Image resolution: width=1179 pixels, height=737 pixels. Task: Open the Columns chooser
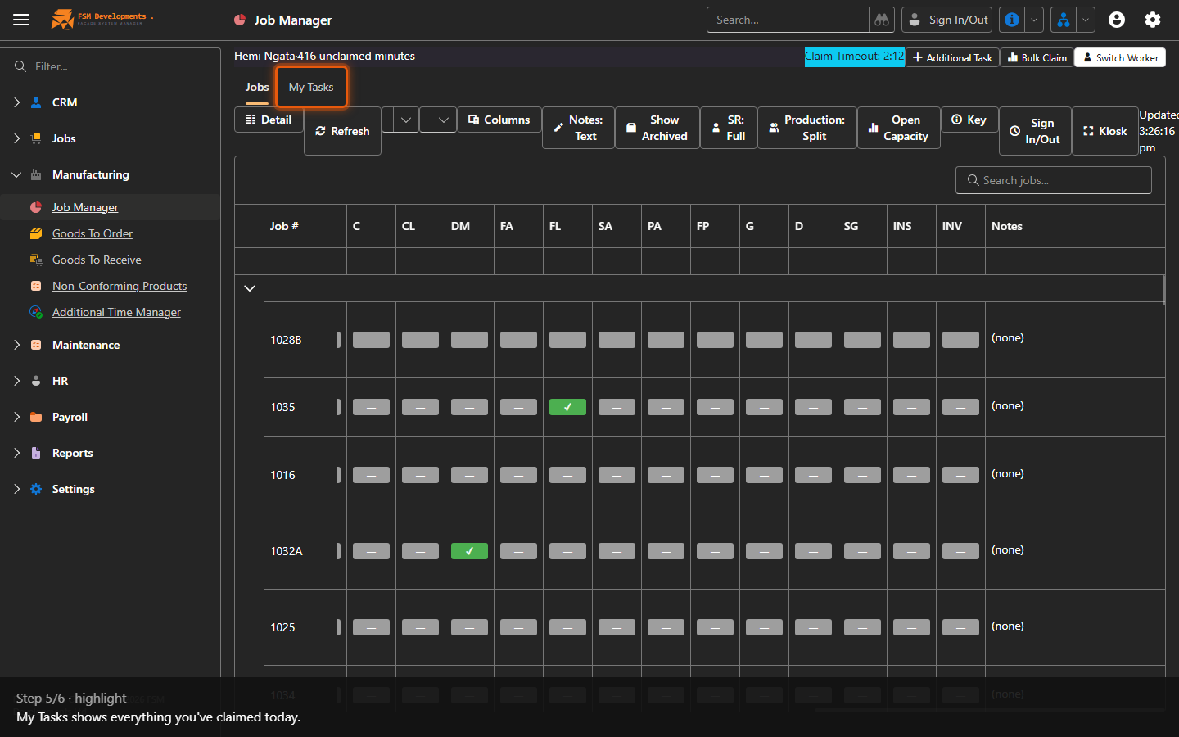(x=499, y=120)
